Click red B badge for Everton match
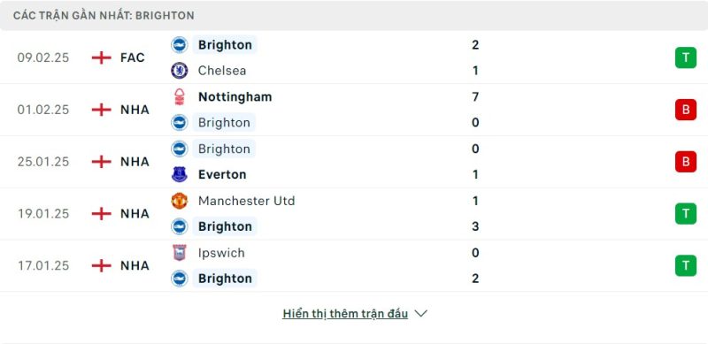 tap(685, 162)
